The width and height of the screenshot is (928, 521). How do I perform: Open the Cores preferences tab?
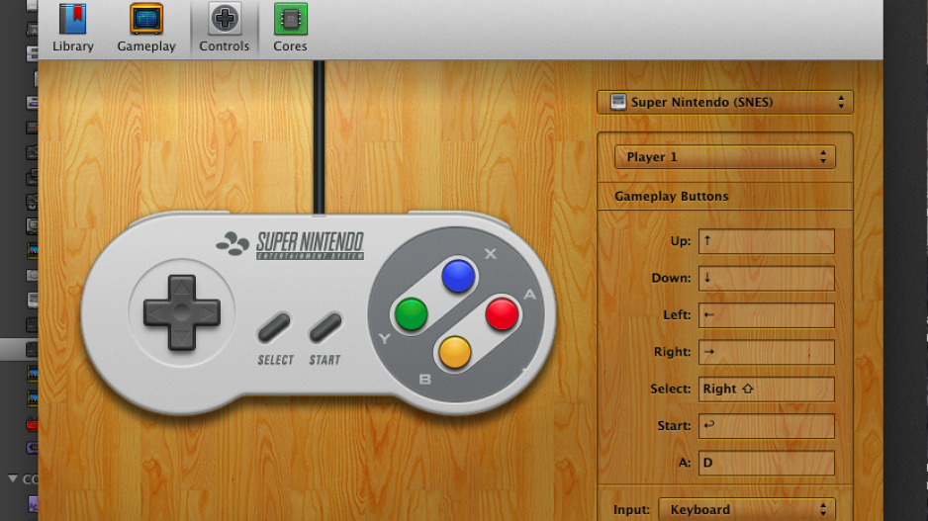290,28
